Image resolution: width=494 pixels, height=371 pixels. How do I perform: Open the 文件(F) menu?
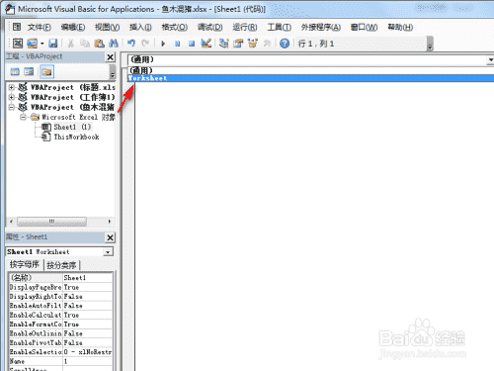pyautogui.click(x=40, y=27)
